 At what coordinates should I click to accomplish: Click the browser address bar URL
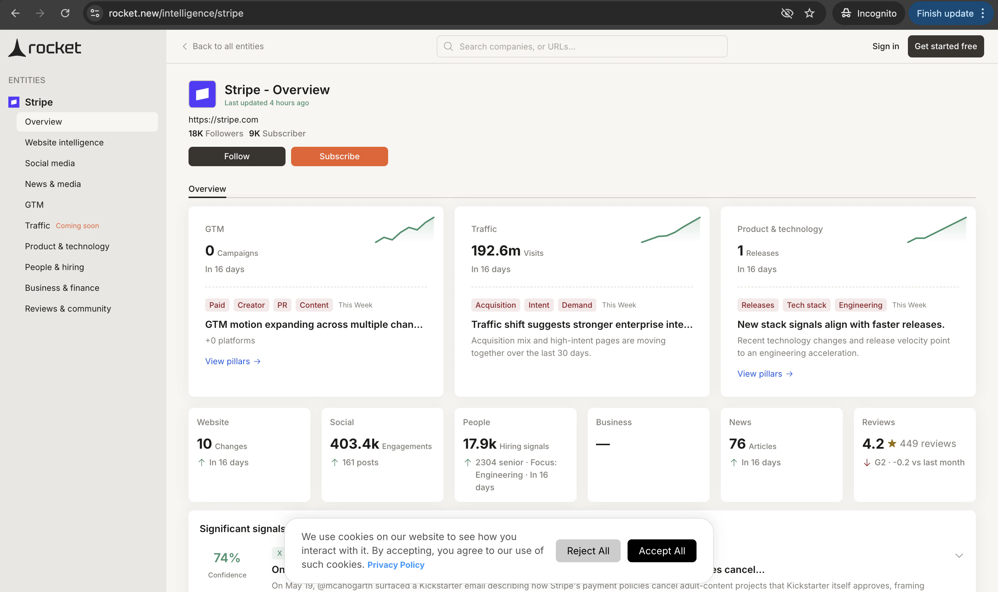(176, 13)
